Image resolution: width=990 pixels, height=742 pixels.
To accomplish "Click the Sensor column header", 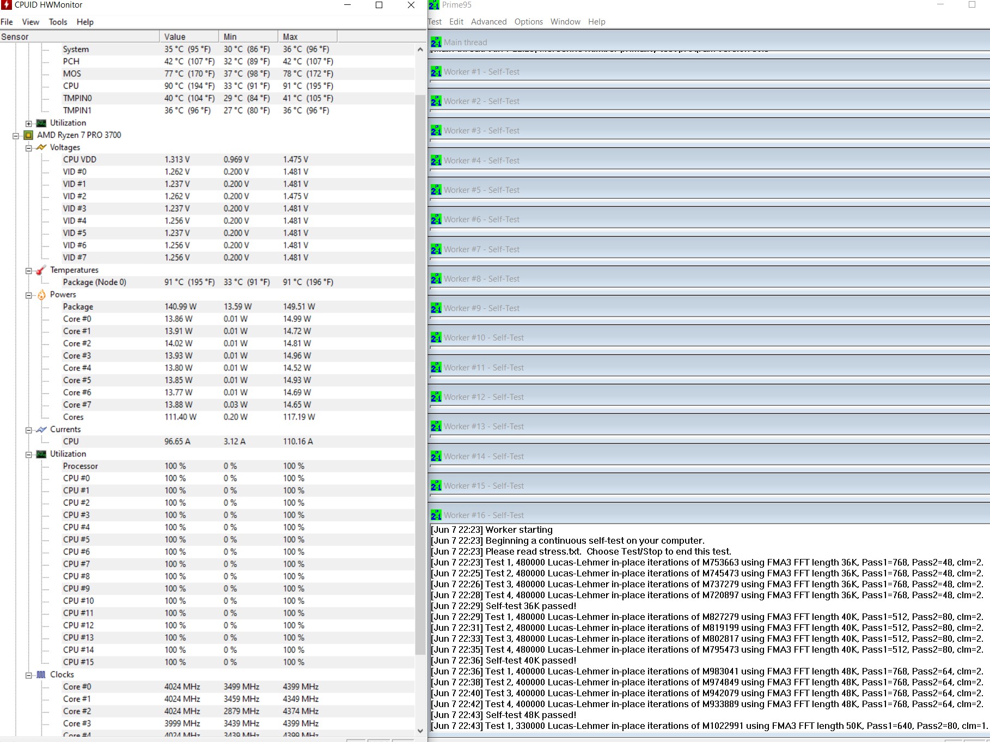I will 80,37.
